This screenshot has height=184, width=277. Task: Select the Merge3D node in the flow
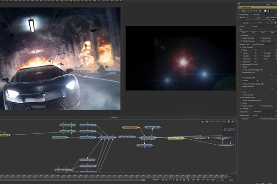coord(148,138)
